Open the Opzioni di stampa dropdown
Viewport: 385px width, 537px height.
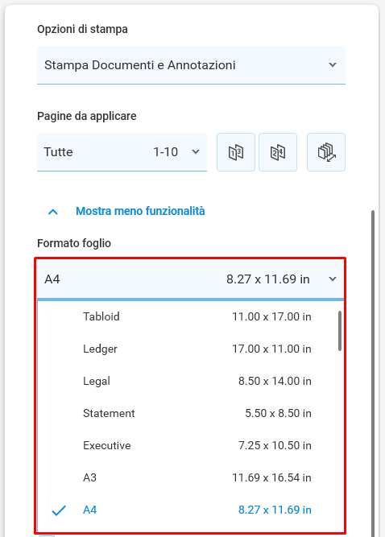[x=191, y=65]
